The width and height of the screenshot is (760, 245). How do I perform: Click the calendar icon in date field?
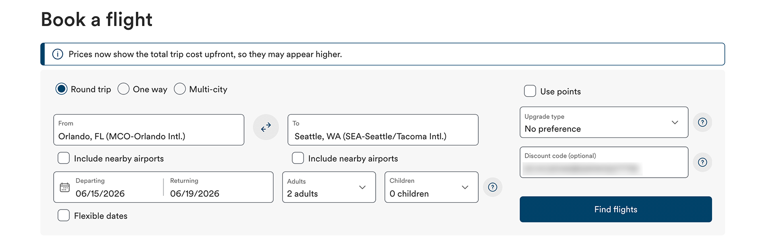pyautogui.click(x=65, y=187)
